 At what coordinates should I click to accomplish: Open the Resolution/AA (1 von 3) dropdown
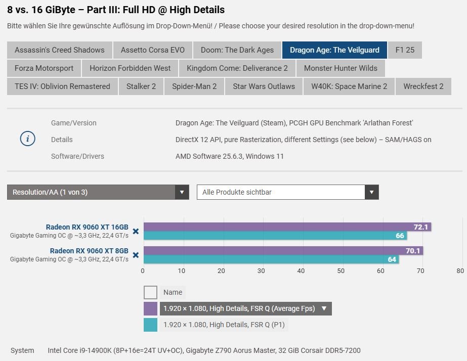click(x=98, y=192)
